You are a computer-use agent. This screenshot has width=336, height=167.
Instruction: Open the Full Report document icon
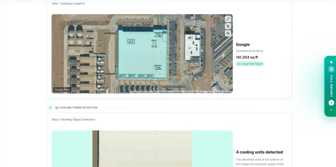tap(331, 69)
